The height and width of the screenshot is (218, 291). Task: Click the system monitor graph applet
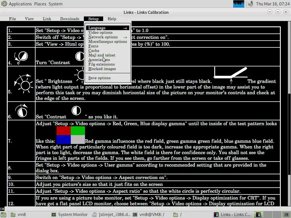click(x=239, y=4)
